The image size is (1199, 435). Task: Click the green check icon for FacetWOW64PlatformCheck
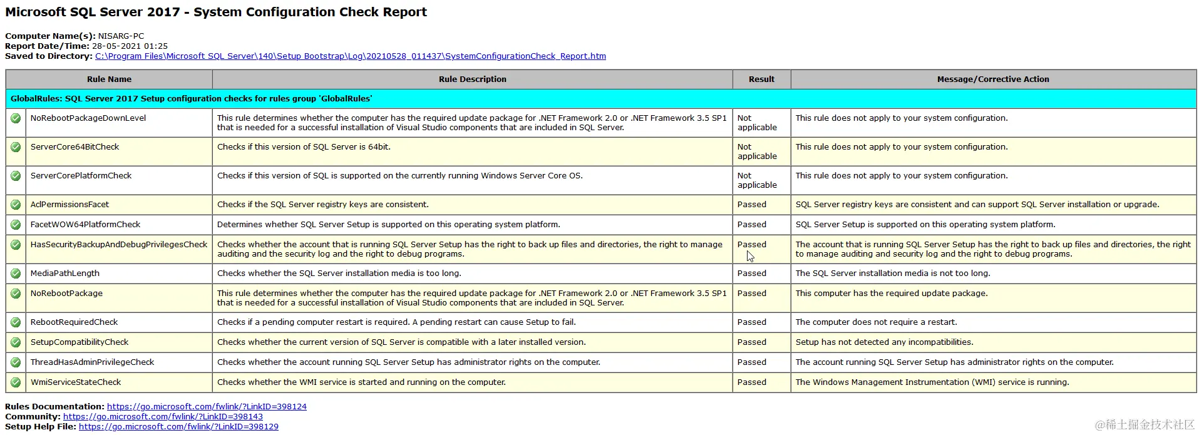(x=16, y=225)
